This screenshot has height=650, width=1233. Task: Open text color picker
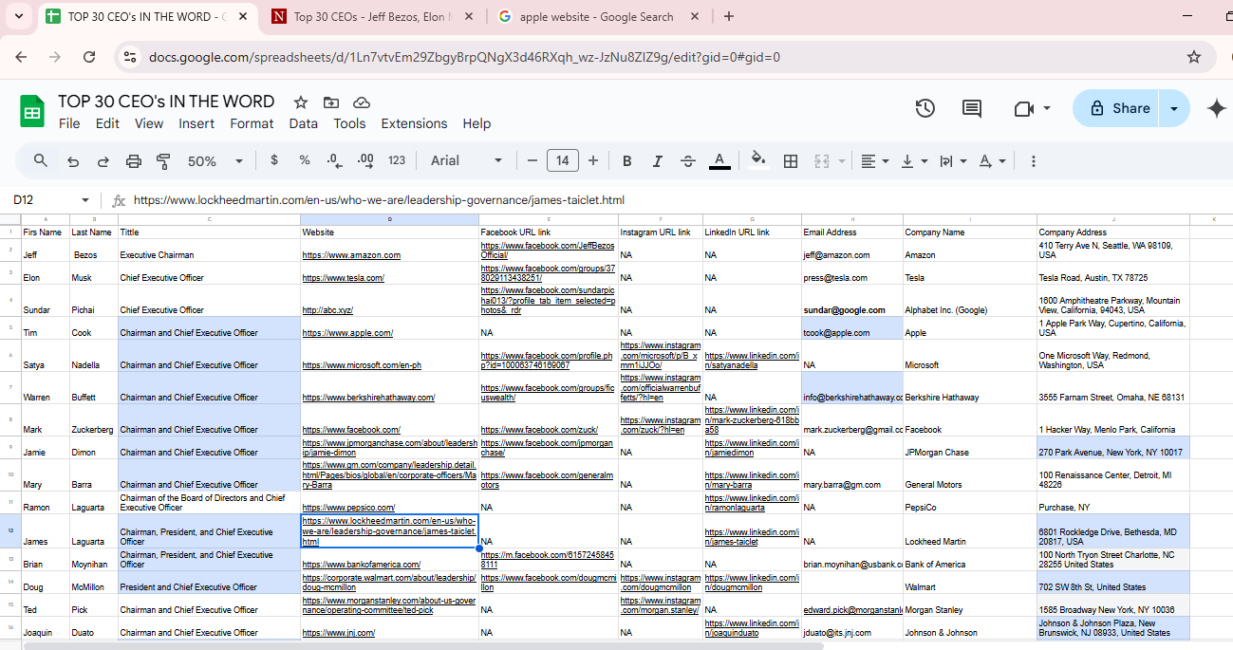719,160
